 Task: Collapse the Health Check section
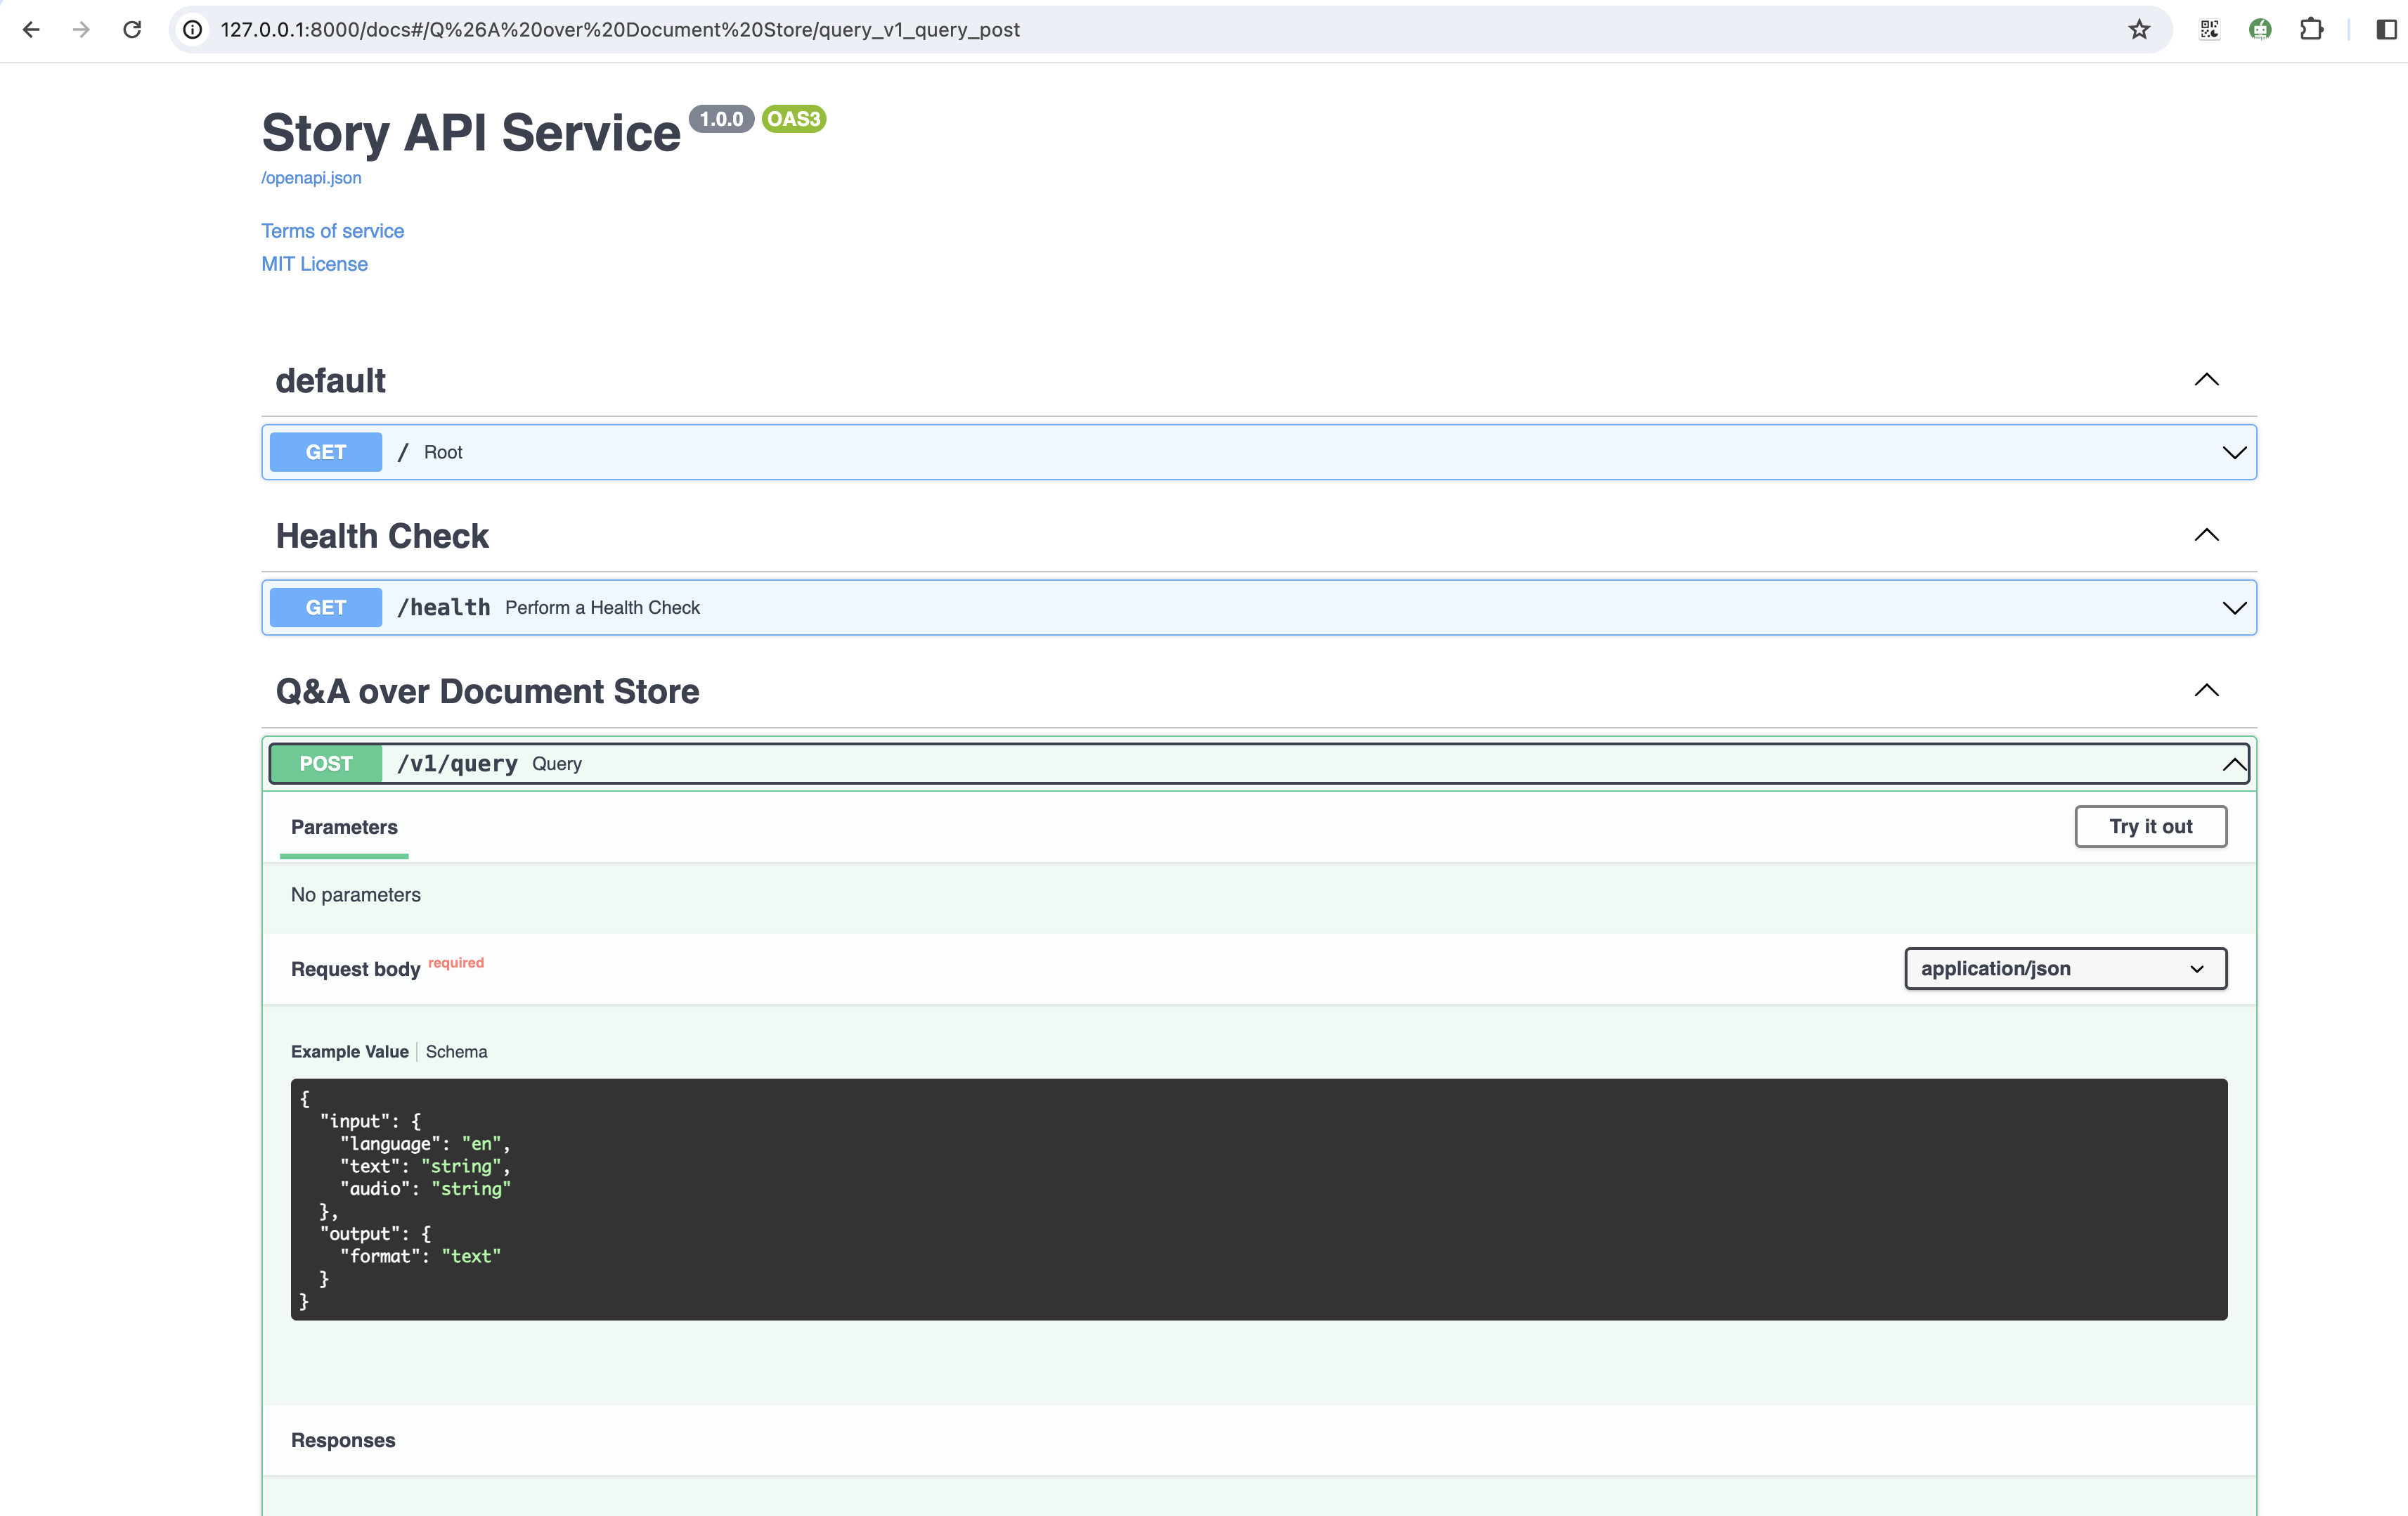[2206, 535]
